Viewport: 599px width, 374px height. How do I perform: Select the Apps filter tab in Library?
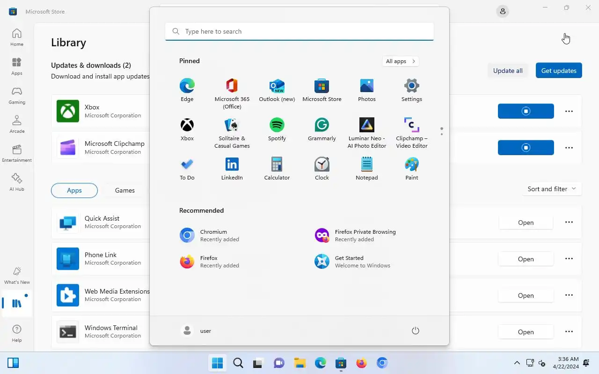[74, 190]
